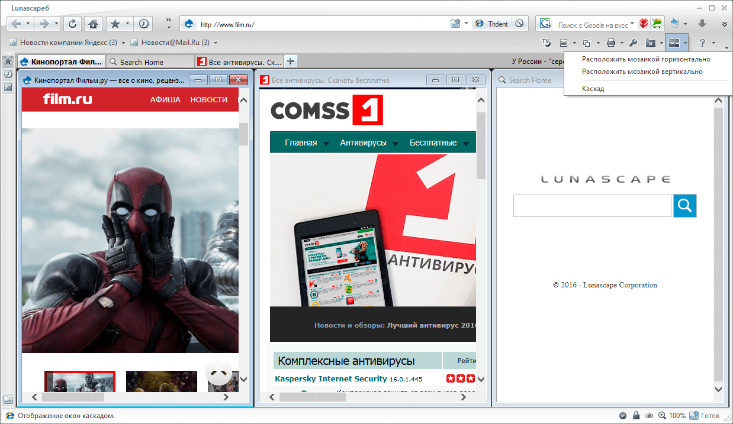
Task: Click the zoom magnifier in status bar
Action: [x=662, y=416]
